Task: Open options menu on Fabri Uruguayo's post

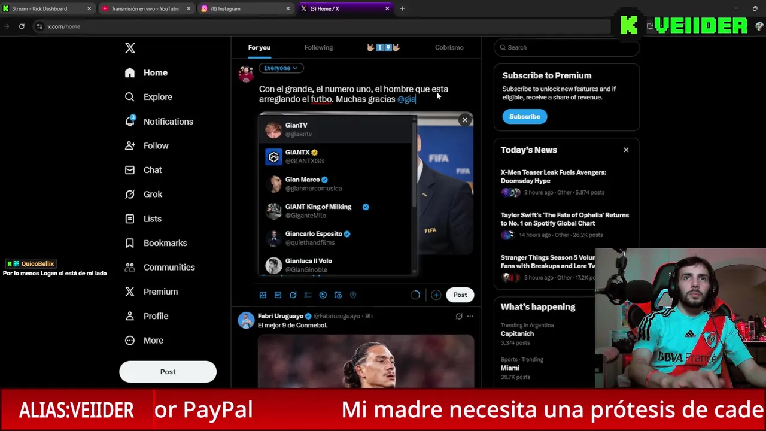Action: [470, 316]
